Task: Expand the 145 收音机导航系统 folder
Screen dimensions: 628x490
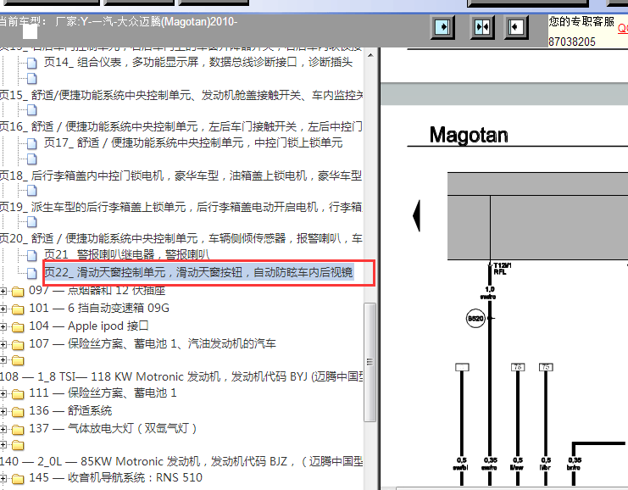Action: (3, 478)
